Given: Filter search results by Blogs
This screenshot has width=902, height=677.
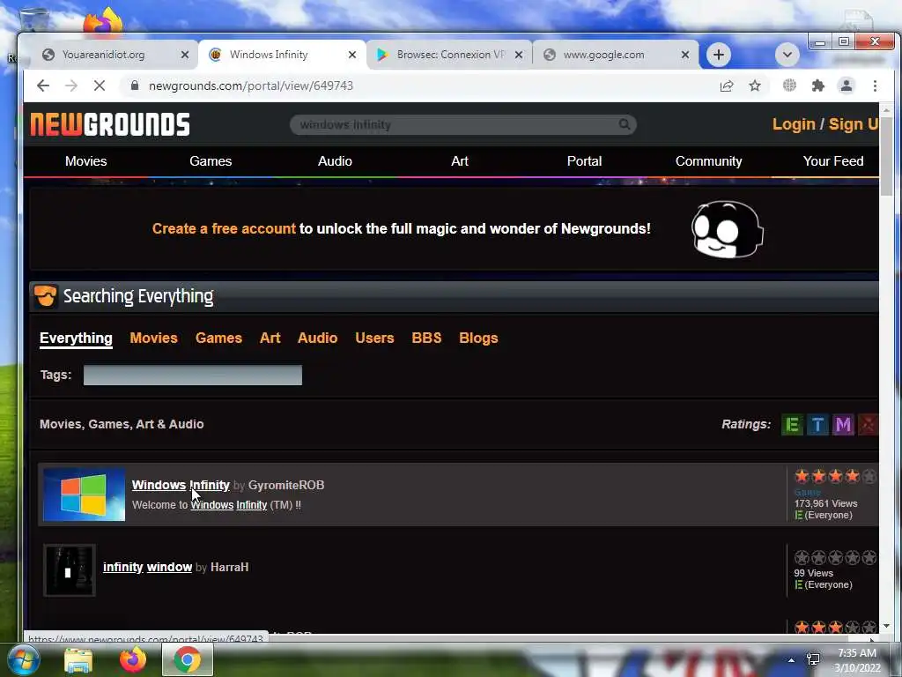Looking at the screenshot, I should [x=478, y=338].
